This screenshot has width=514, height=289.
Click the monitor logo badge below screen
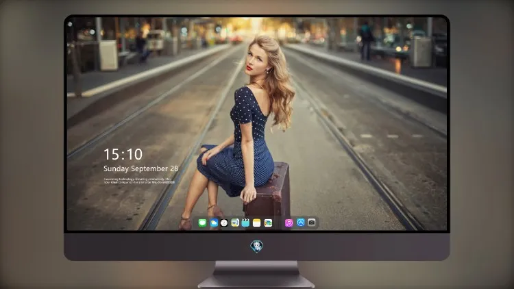257,246
